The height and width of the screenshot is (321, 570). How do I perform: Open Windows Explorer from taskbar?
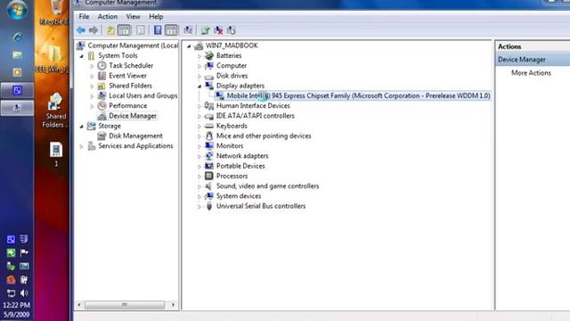point(17,55)
